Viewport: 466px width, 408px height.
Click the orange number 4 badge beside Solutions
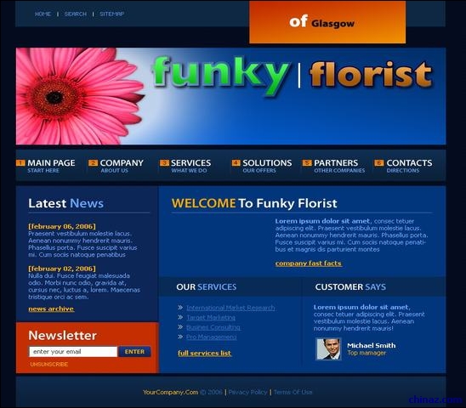point(236,162)
